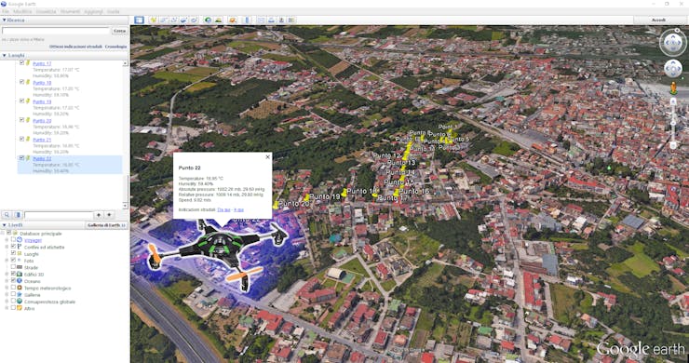
Task: Click the magnifier icon below Luoghi list
Action: [x=7, y=215]
